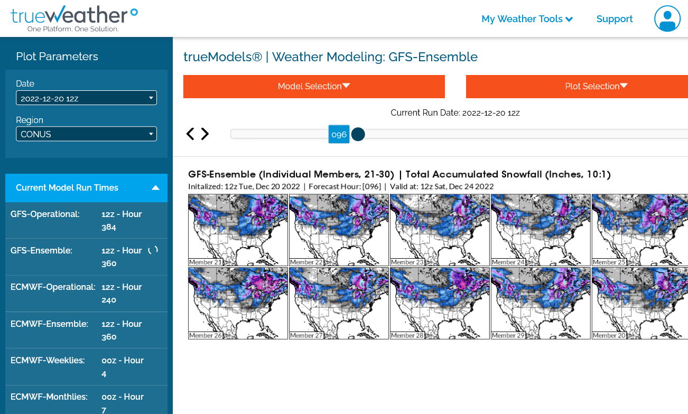The width and height of the screenshot is (688, 414).
Task: Click the trueWeather logo
Action: pyautogui.click(x=75, y=19)
